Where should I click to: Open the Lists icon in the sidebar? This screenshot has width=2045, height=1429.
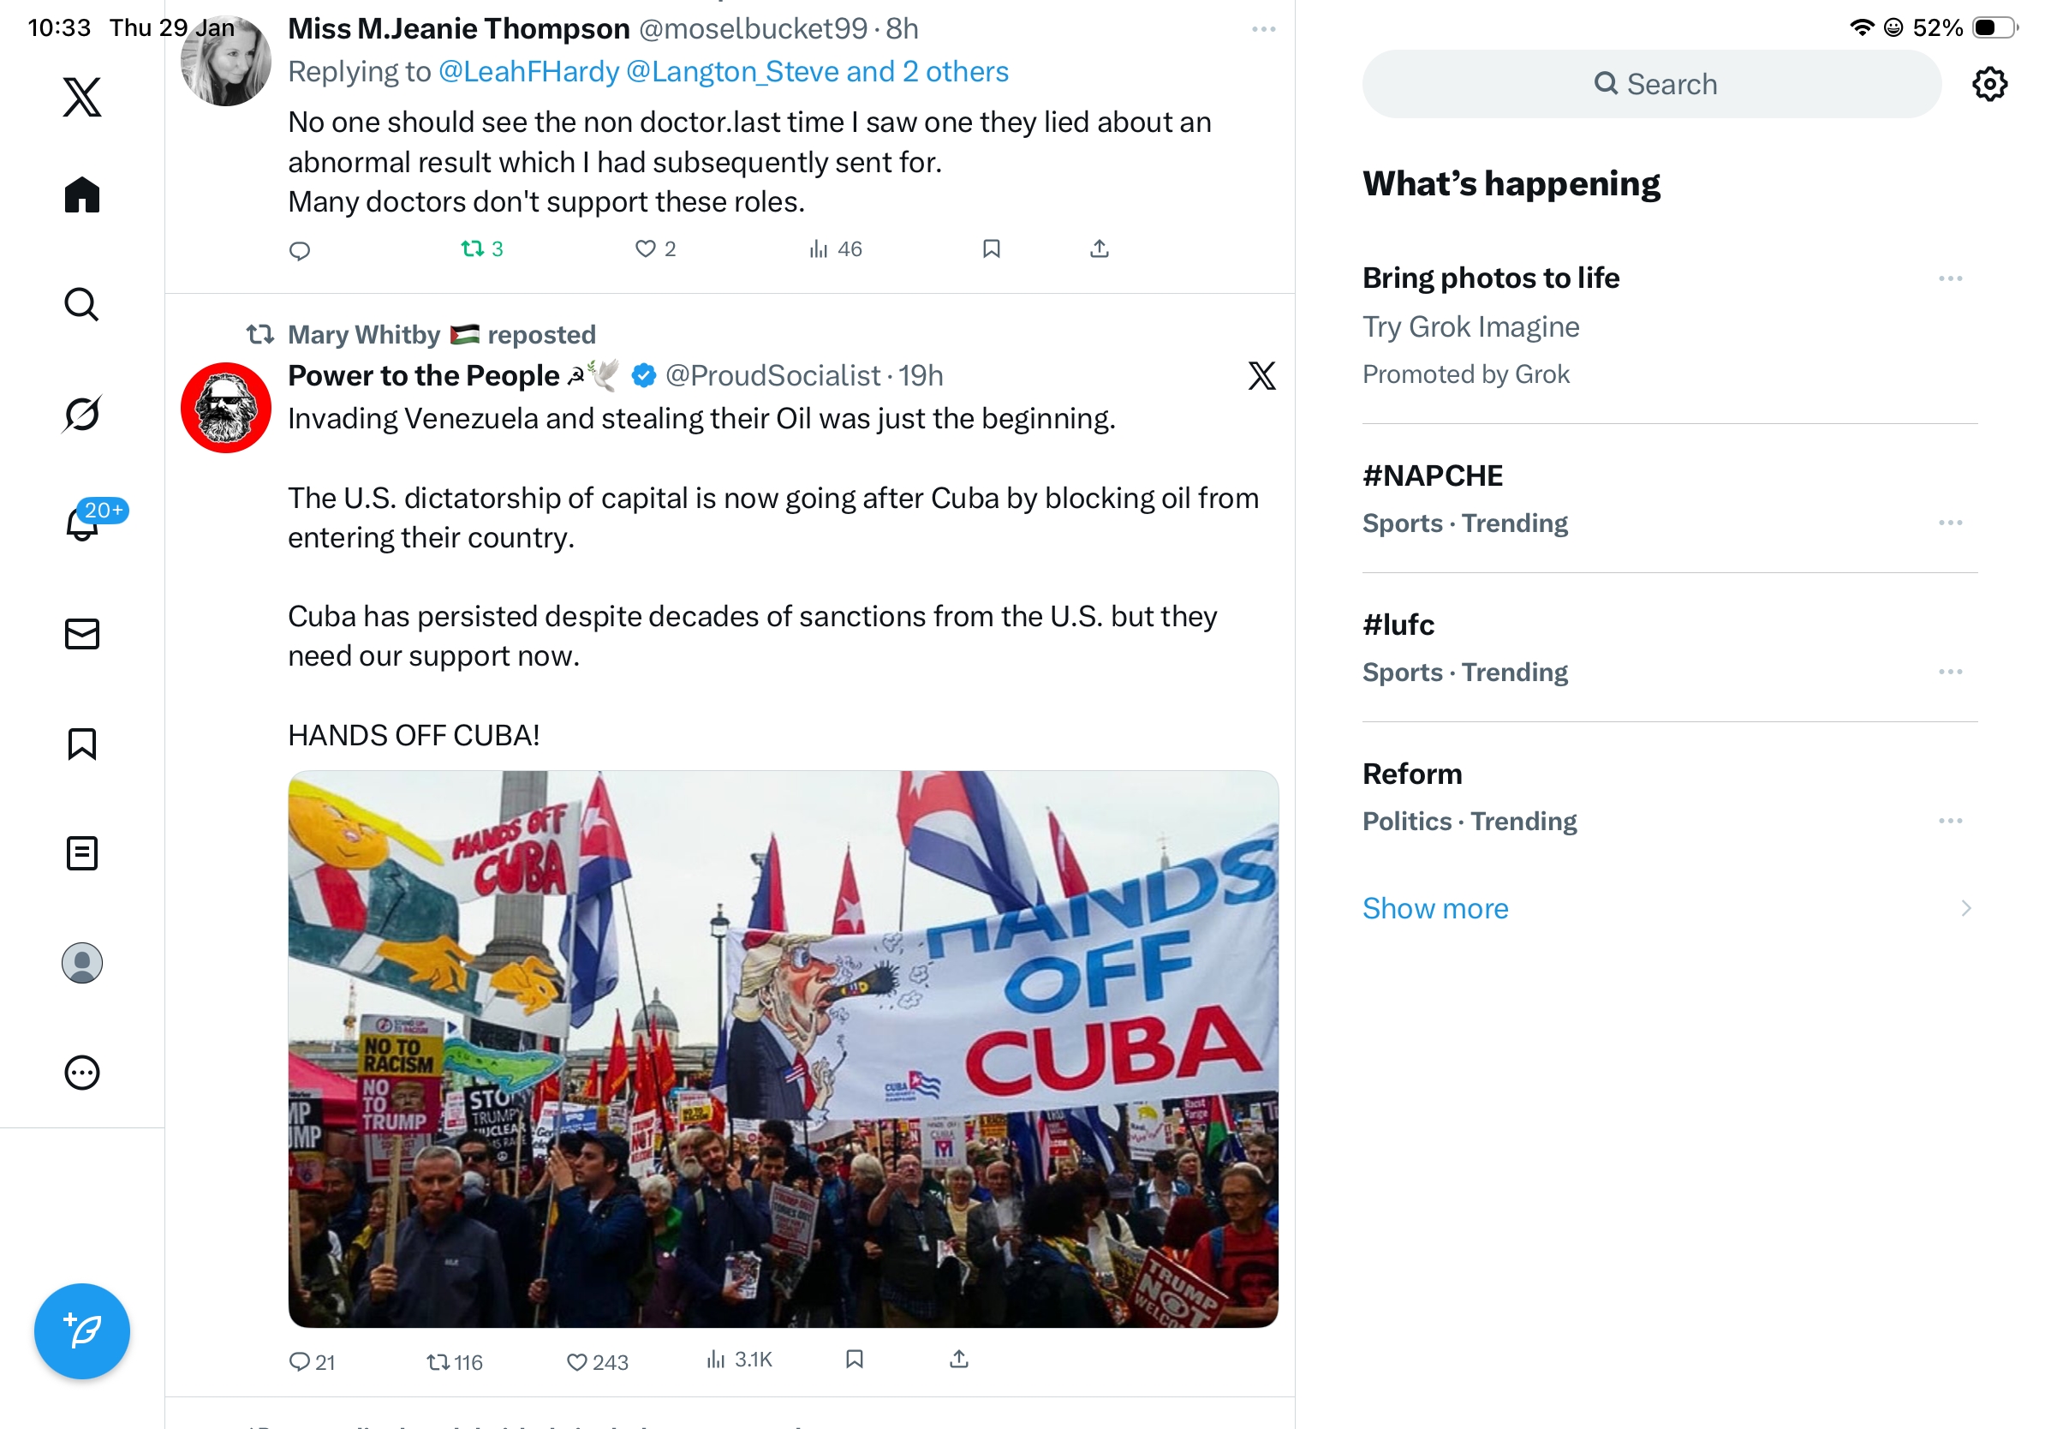pos(82,852)
